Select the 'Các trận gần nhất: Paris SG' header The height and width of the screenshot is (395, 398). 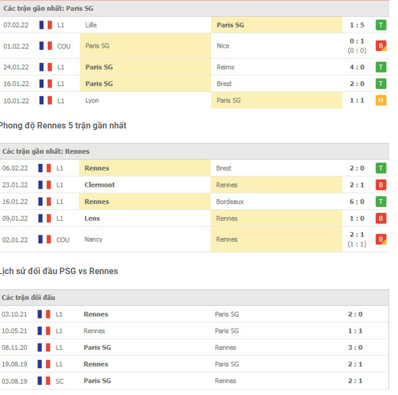tap(48, 9)
